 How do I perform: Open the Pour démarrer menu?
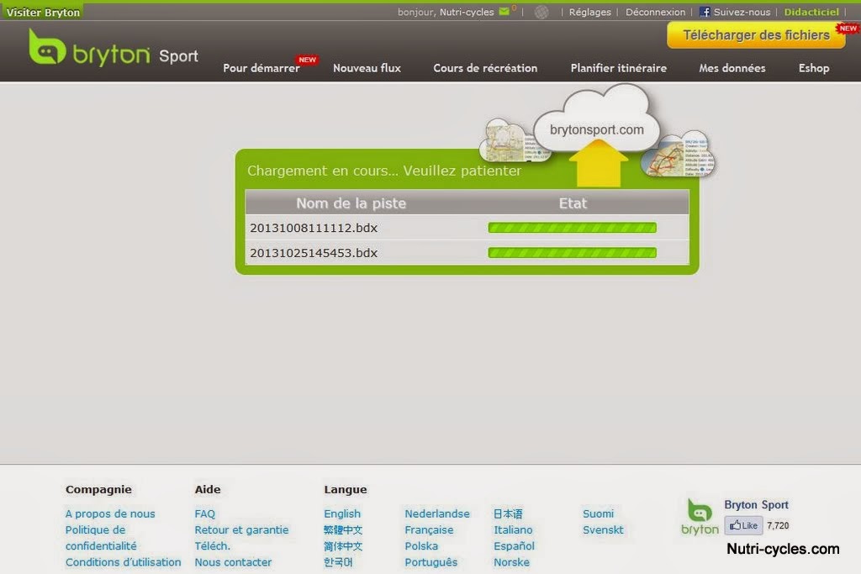click(x=261, y=68)
